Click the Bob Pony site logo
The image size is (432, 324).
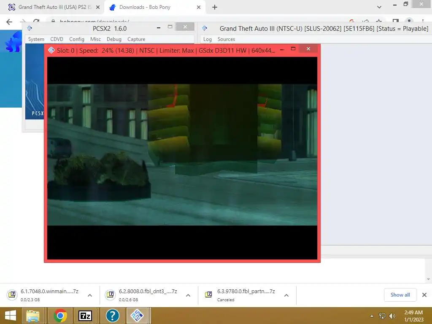pos(13,41)
